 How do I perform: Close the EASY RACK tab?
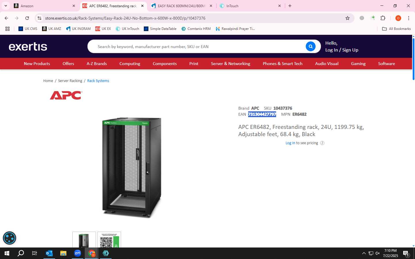[x=211, y=6]
